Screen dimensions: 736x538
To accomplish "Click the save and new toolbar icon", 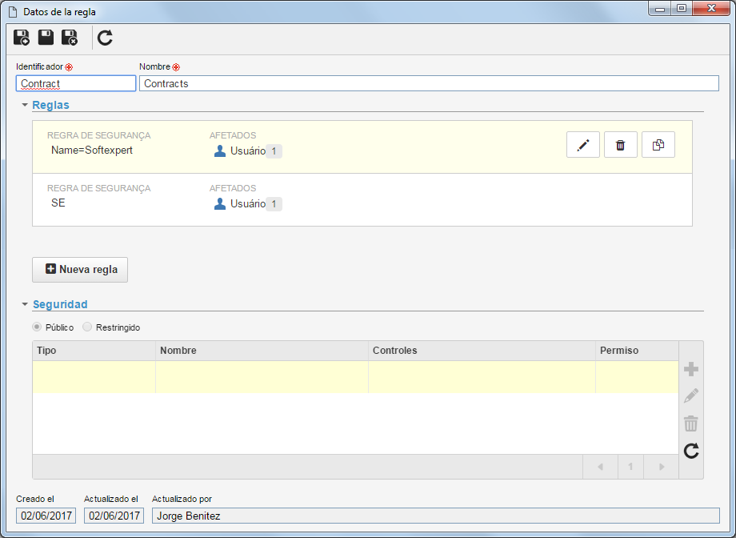I will [x=22, y=38].
